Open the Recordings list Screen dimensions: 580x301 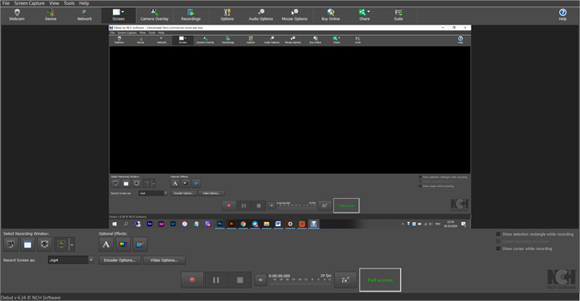[190, 15]
